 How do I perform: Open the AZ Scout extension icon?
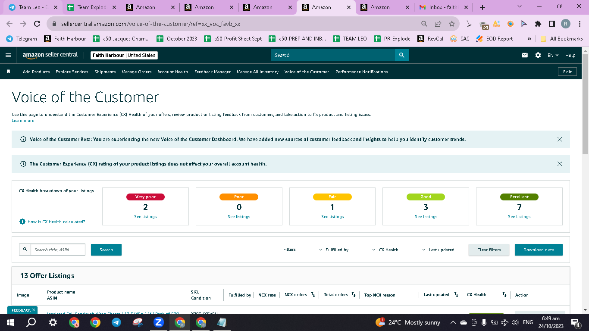(497, 24)
